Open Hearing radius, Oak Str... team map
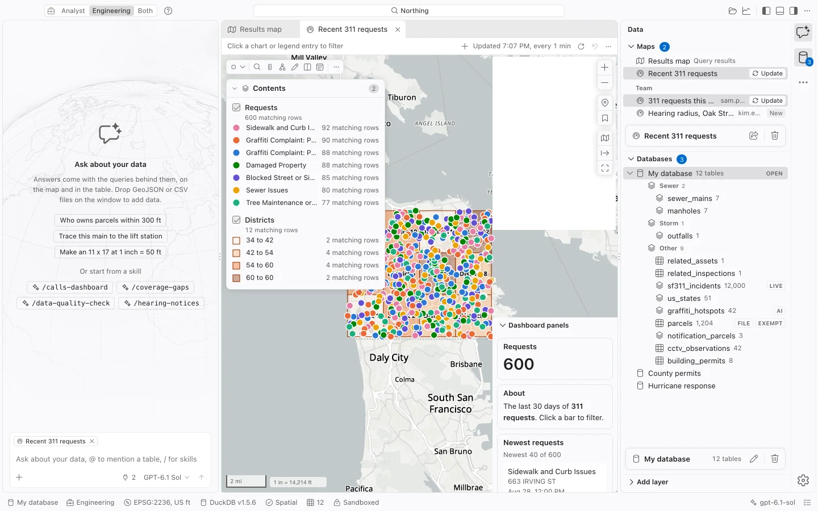Image resolution: width=818 pixels, height=511 pixels. (x=706, y=113)
